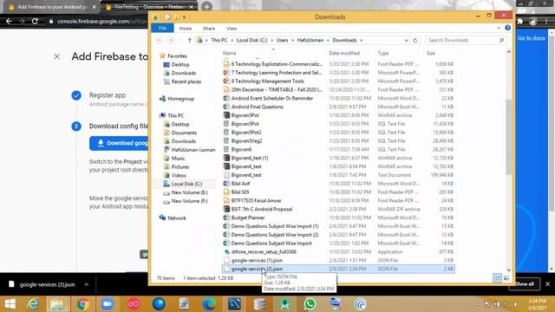Select Local Disk (C:) in navigation pane
Viewport: 555px width, 312px height.
(183, 184)
